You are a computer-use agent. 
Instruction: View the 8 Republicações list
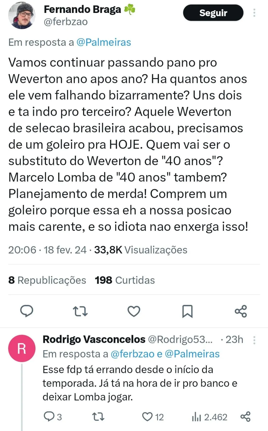(x=47, y=280)
